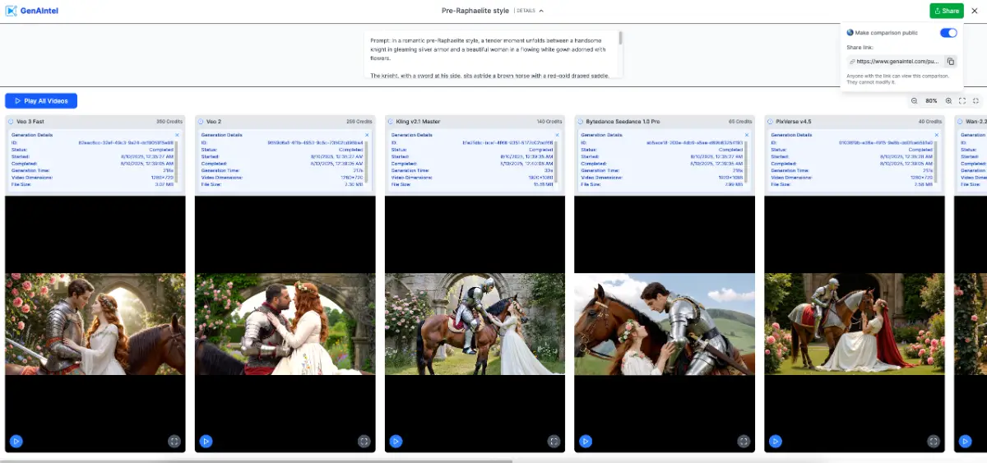Click the collapse view icon beside fit-to-screen

(975, 100)
